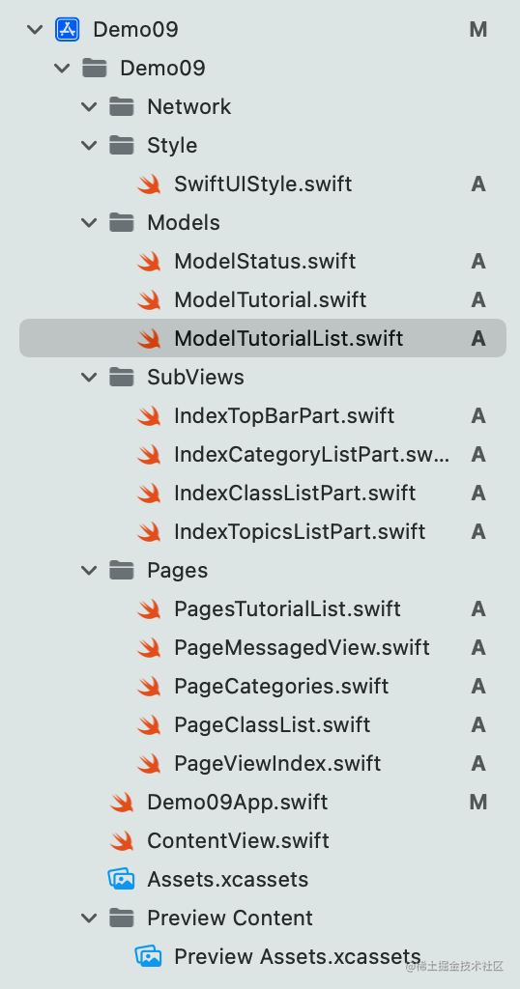520x989 pixels.
Task: Open PageMessagedView.swift by its name
Action: coord(302,647)
